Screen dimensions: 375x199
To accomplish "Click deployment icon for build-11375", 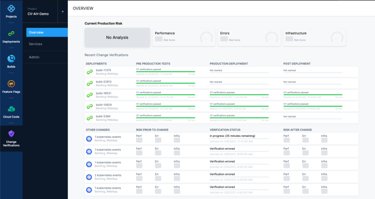I will 90,72.
